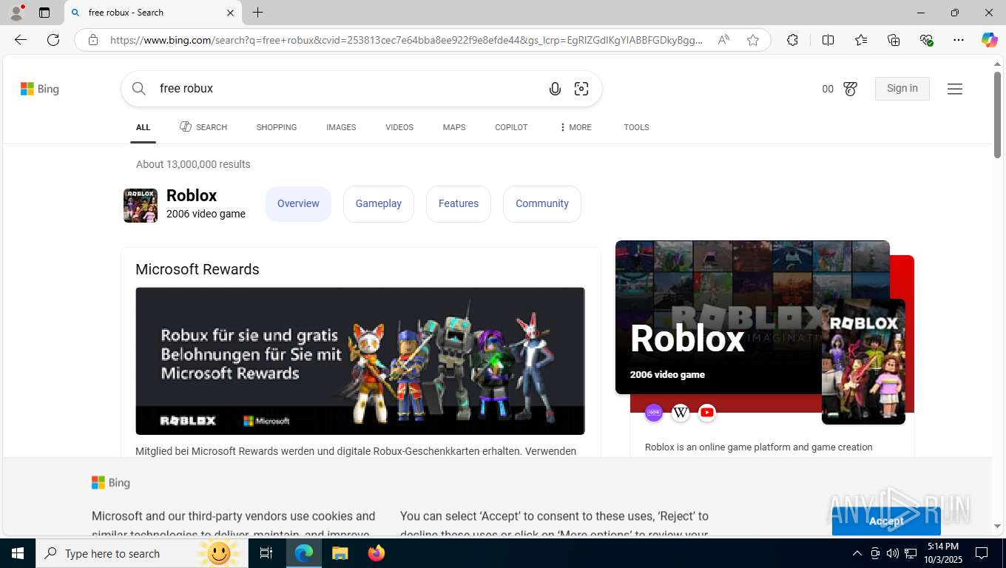Show hidden system tray icons

point(857,553)
